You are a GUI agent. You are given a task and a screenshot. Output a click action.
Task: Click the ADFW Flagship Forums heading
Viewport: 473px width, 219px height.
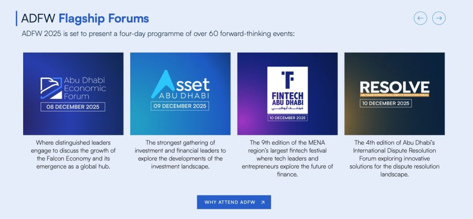[85, 18]
